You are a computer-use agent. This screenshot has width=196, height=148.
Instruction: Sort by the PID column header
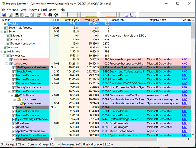click(x=104, y=20)
